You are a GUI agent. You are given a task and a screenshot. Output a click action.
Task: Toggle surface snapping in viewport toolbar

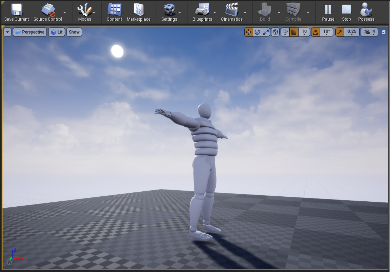(x=285, y=32)
